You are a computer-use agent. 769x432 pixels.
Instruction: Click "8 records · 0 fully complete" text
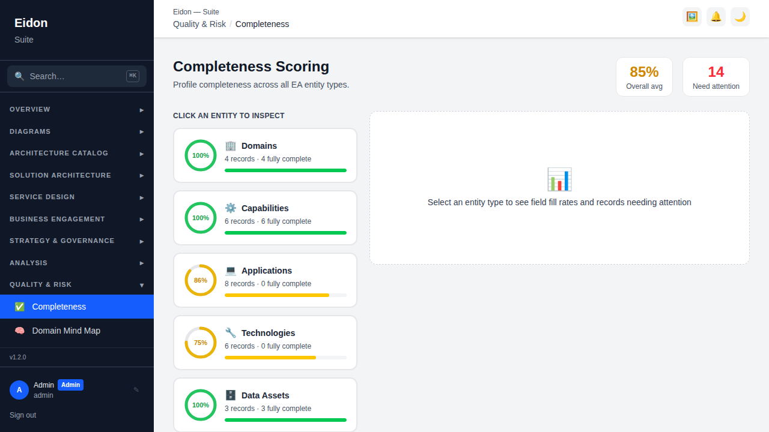tap(268, 284)
